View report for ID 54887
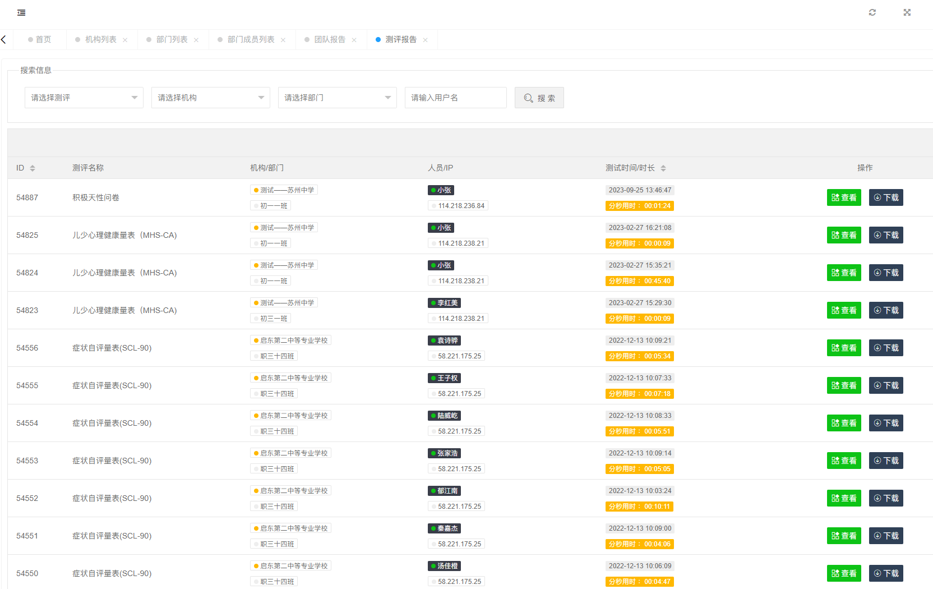This screenshot has width=933, height=589. (x=844, y=197)
